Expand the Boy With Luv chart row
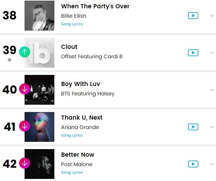Viewport: 216px width, 181px height. [x=212, y=90]
